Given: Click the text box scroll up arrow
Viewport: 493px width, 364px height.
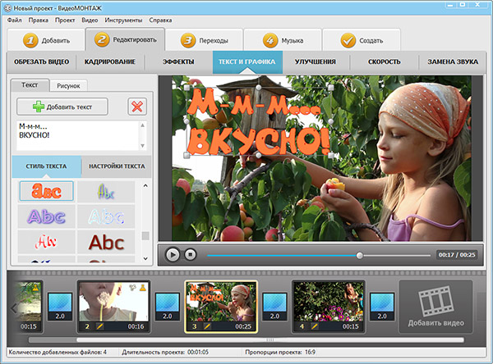Looking at the screenshot, I should click(142, 125).
